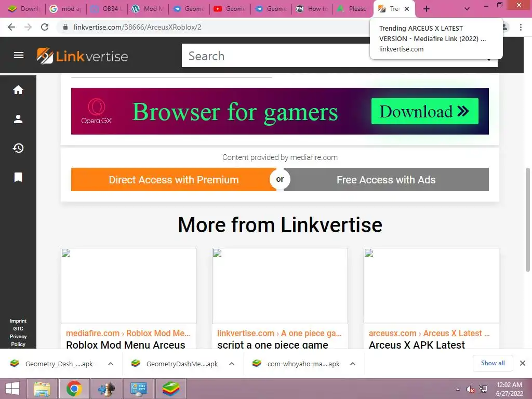Open the Roblox Mod Menu Arceus card thumbnail
This screenshot has width=532, height=399.
pyautogui.click(x=129, y=286)
